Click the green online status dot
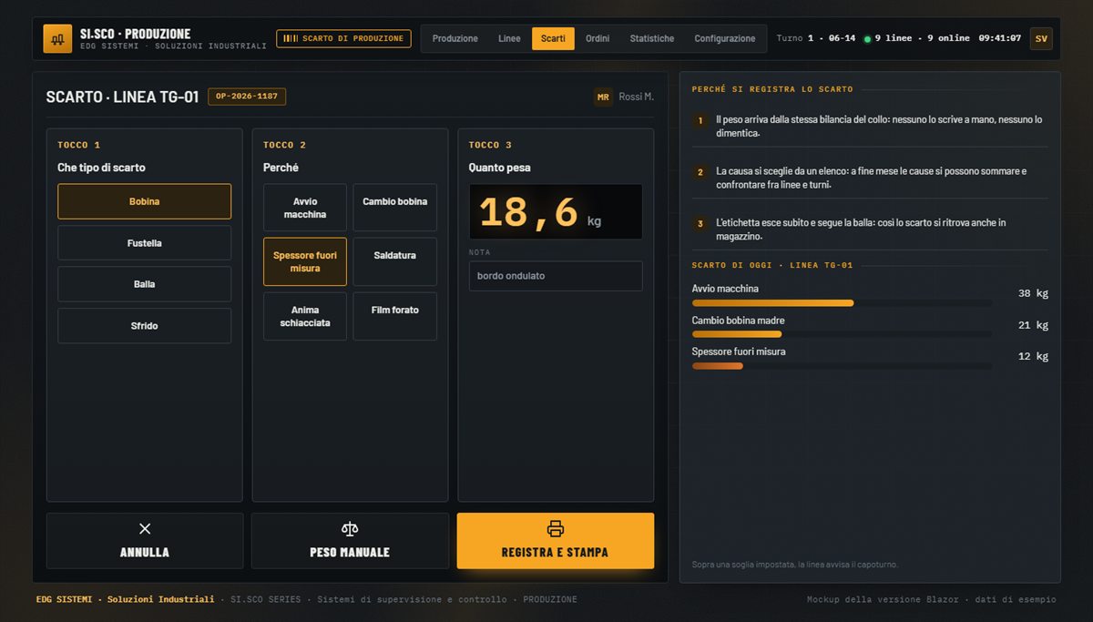Image resolution: width=1093 pixels, height=622 pixels. (867, 39)
